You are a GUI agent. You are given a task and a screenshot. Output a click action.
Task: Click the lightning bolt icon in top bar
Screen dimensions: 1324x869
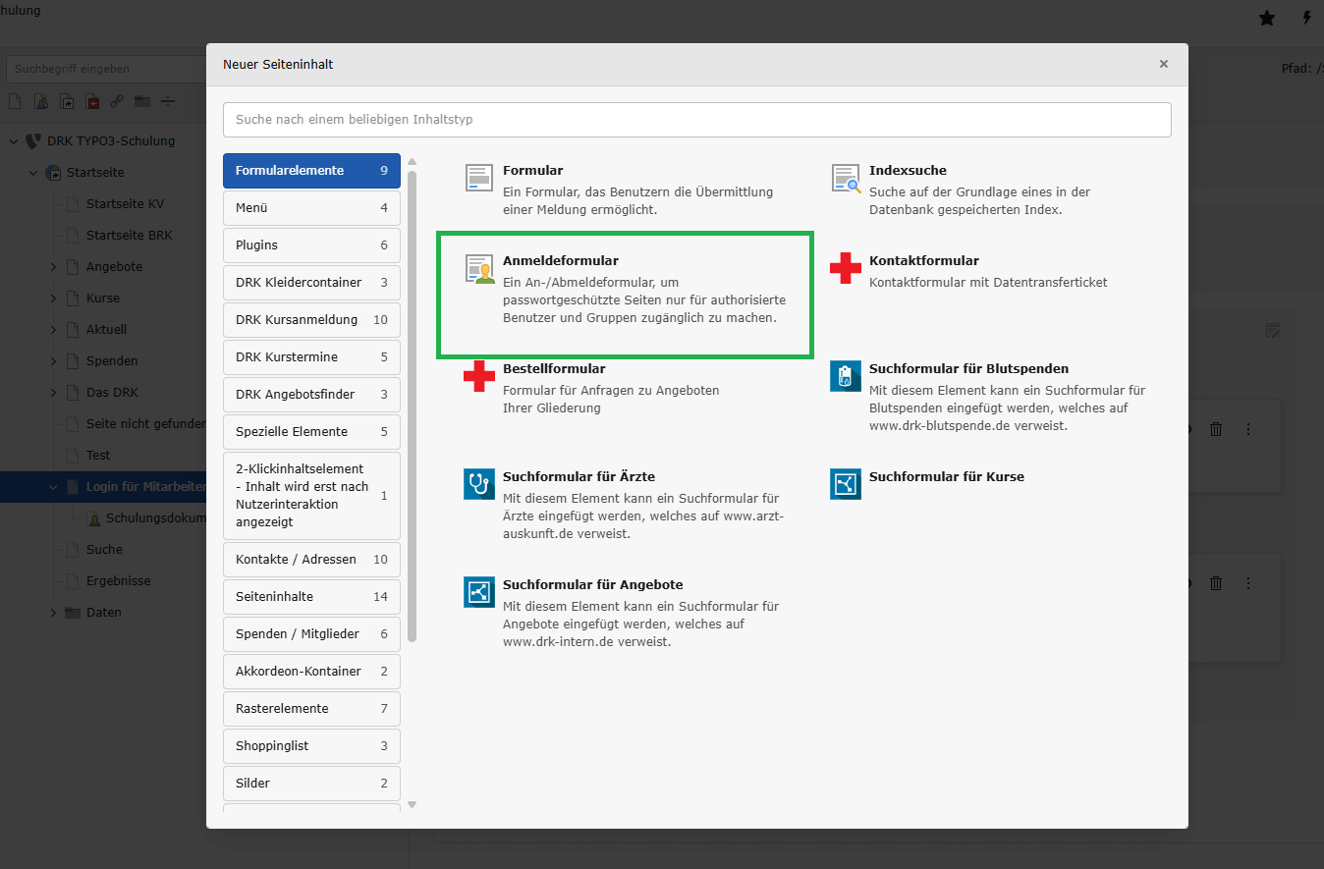(1306, 18)
